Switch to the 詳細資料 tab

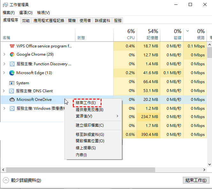102,21
